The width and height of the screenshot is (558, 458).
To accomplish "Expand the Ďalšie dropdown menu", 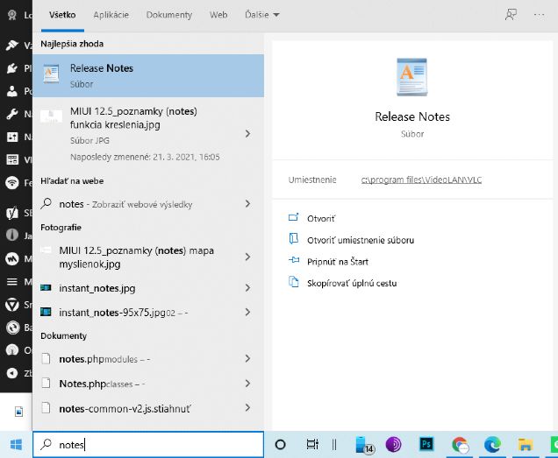I will [x=262, y=15].
